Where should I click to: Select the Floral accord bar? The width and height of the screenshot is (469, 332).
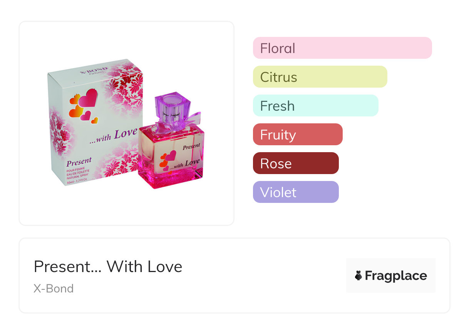pyautogui.click(x=342, y=48)
